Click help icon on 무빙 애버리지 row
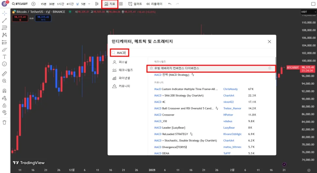The height and width of the screenshot is (173, 317). (x=270, y=68)
